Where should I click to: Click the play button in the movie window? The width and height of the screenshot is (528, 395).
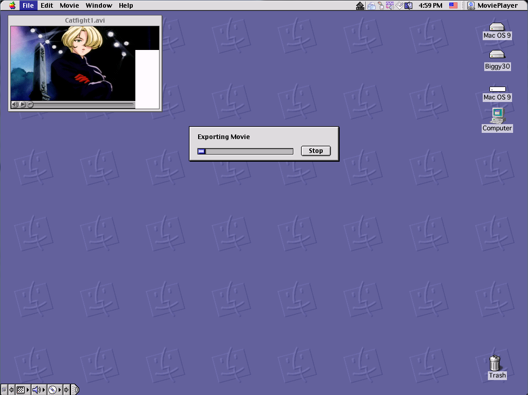click(23, 105)
